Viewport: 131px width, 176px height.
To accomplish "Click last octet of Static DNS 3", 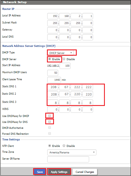I will [88, 103].
